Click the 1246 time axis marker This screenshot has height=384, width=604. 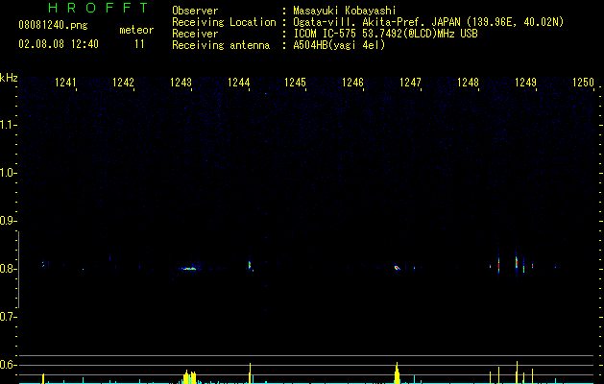(352, 82)
